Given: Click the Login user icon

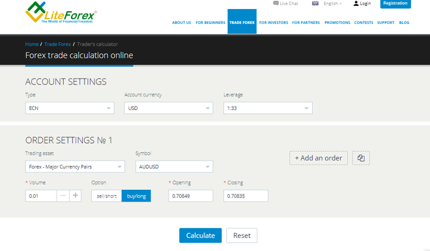Looking at the screenshot, I should tap(356, 3).
